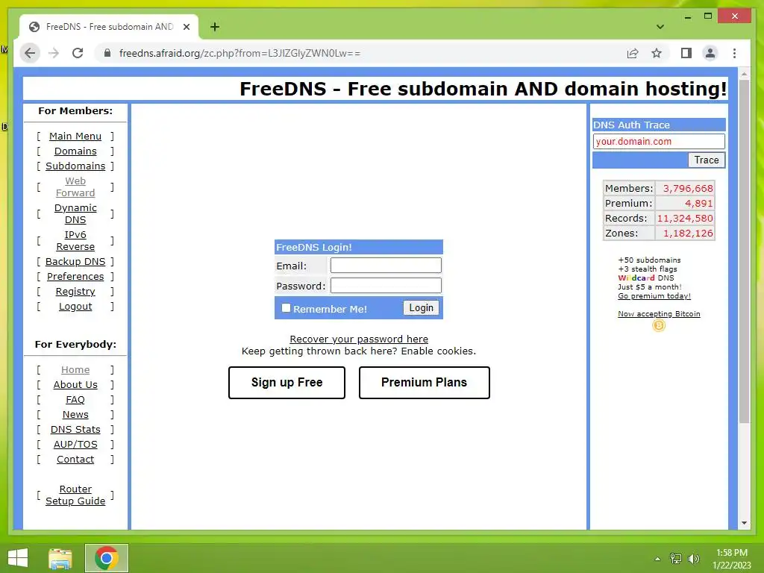Open the News link
Screen dimensions: 764x573
click(x=75, y=415)
